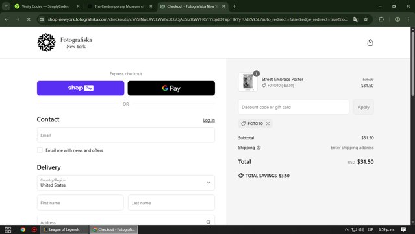Open the shopping bag cart icon
The height and width of the screenshot is (234, 415).
coord(370,43)
